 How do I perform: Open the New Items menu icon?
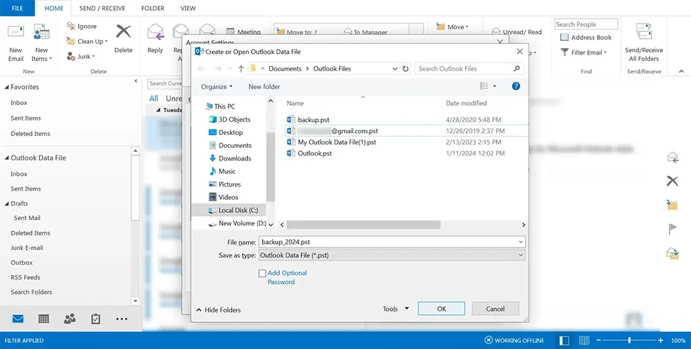[41, 32]
